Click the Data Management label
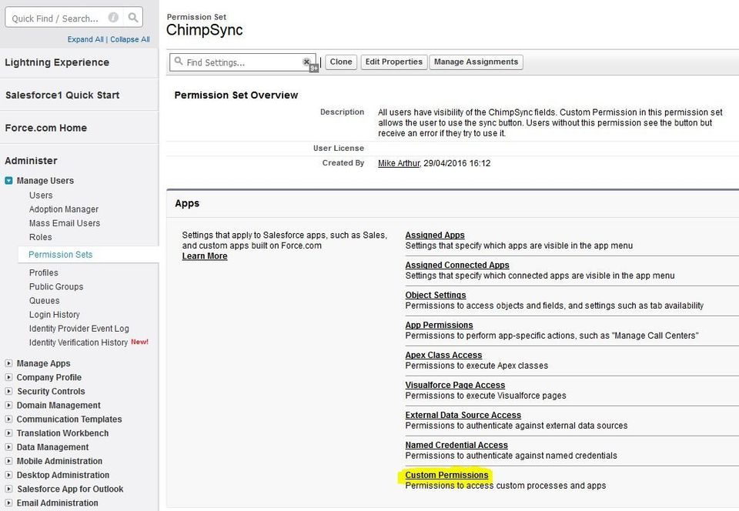Viewport: 739px width, 511px height. [x=52, y=447]
